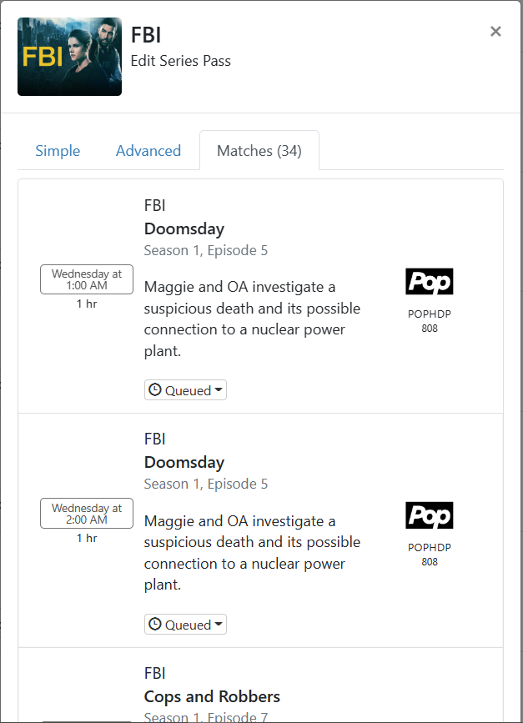Click the FBI show poster thumbnail

69,57
